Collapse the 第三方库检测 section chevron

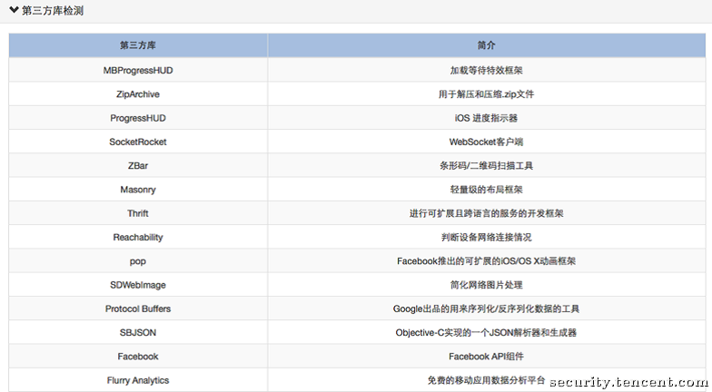[14, 11]
